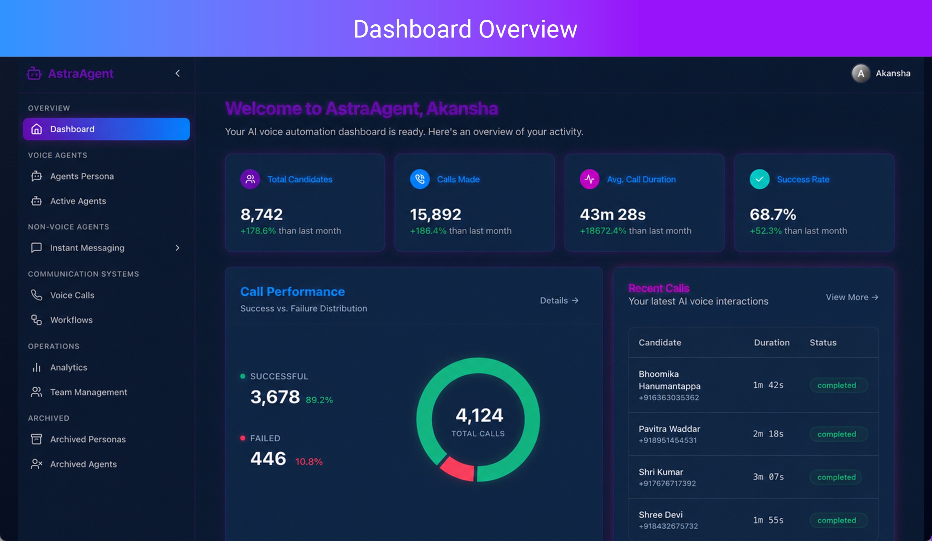932x541 pixels.
Task: Open Agents Persona in the sidebar
Action: coord(82,176)
